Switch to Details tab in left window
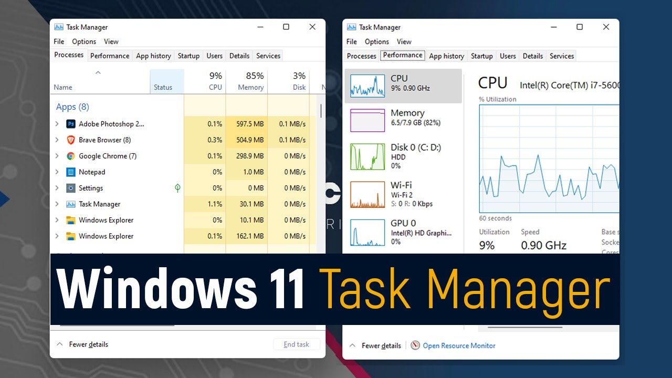Viewport: 672px width, 378px height. [239, 56]
